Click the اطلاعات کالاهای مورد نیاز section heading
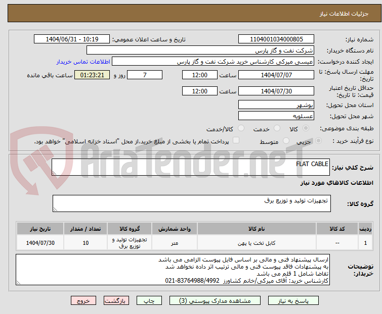 click(x=336, y=183)
